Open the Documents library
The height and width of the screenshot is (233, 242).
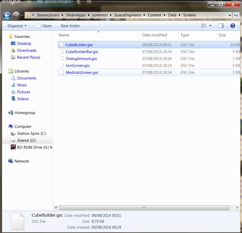click(24, 78)
